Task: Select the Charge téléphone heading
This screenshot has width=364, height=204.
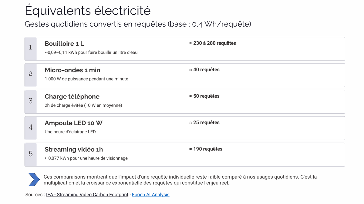Action: [x=72, y=96]
